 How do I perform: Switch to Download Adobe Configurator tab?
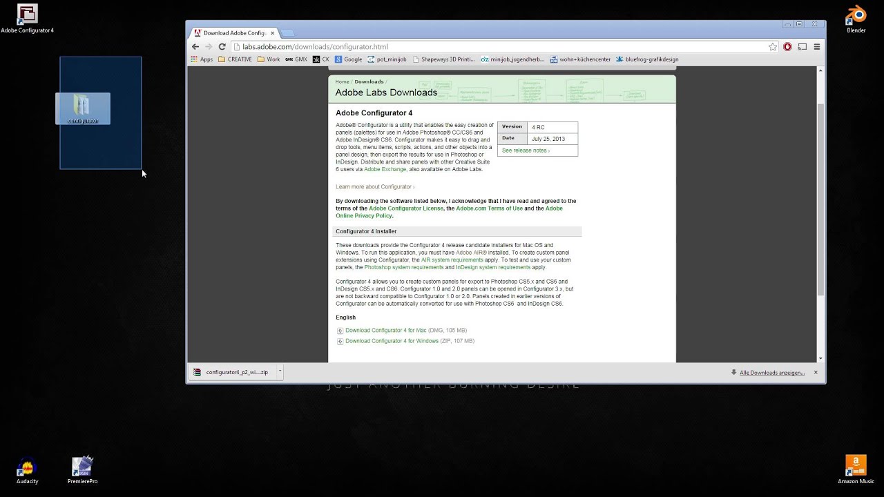pos(233,32)
